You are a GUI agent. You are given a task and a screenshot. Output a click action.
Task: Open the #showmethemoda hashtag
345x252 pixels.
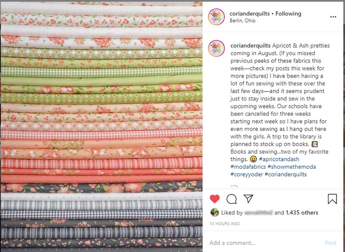[292, 167]
